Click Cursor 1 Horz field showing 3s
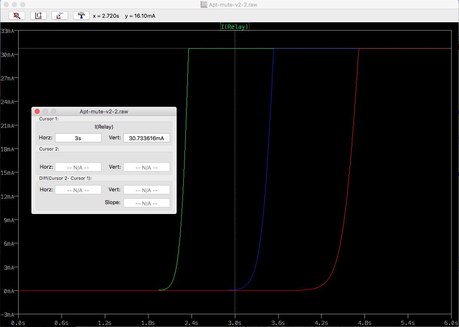Viewport: 459px width, 327px height. (78, 138)
